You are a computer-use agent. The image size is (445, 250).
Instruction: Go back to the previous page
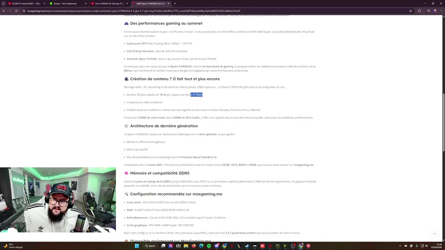pyautogui.click(x=4, y=11)
